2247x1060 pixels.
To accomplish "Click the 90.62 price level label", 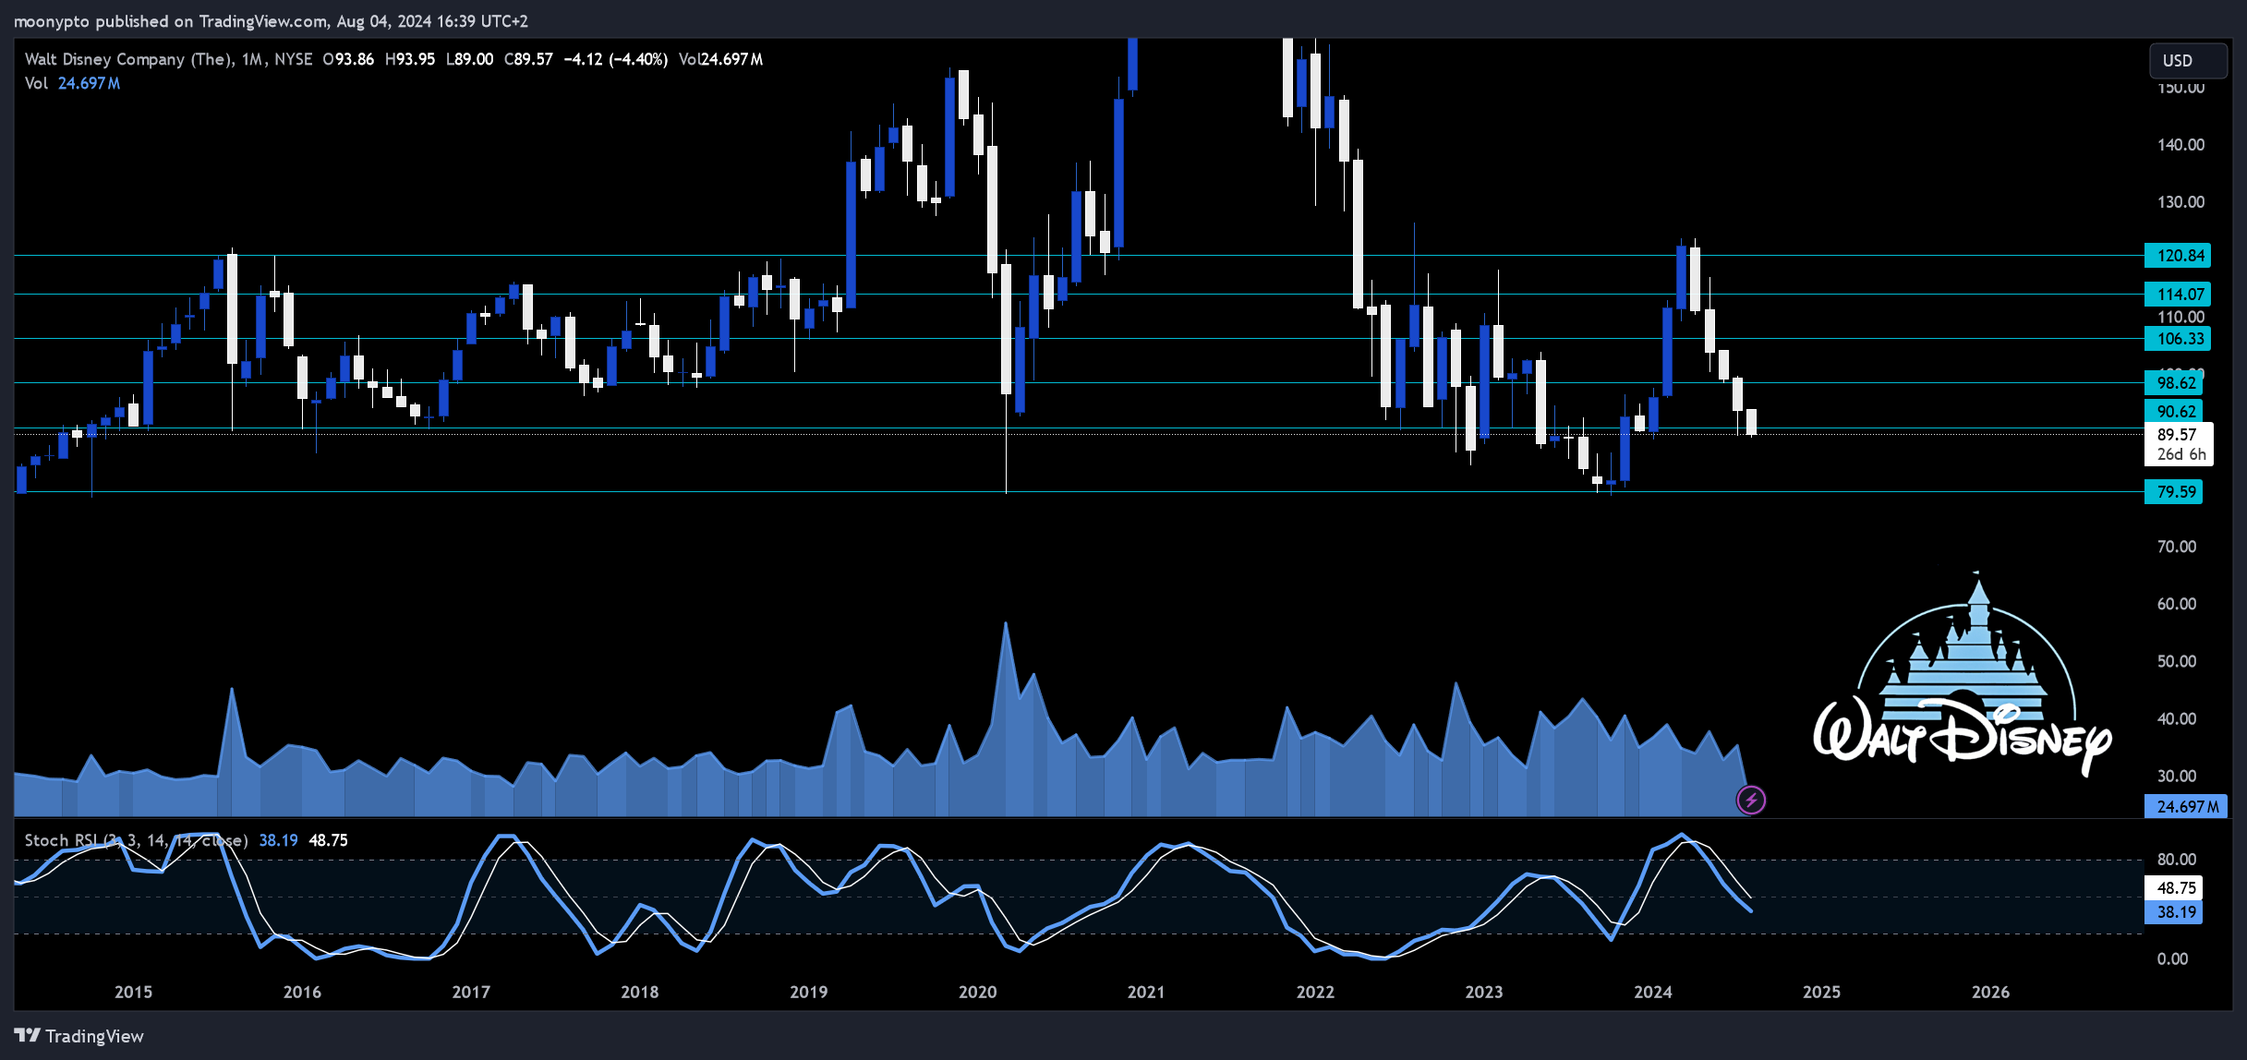I will click(2173, 412).
